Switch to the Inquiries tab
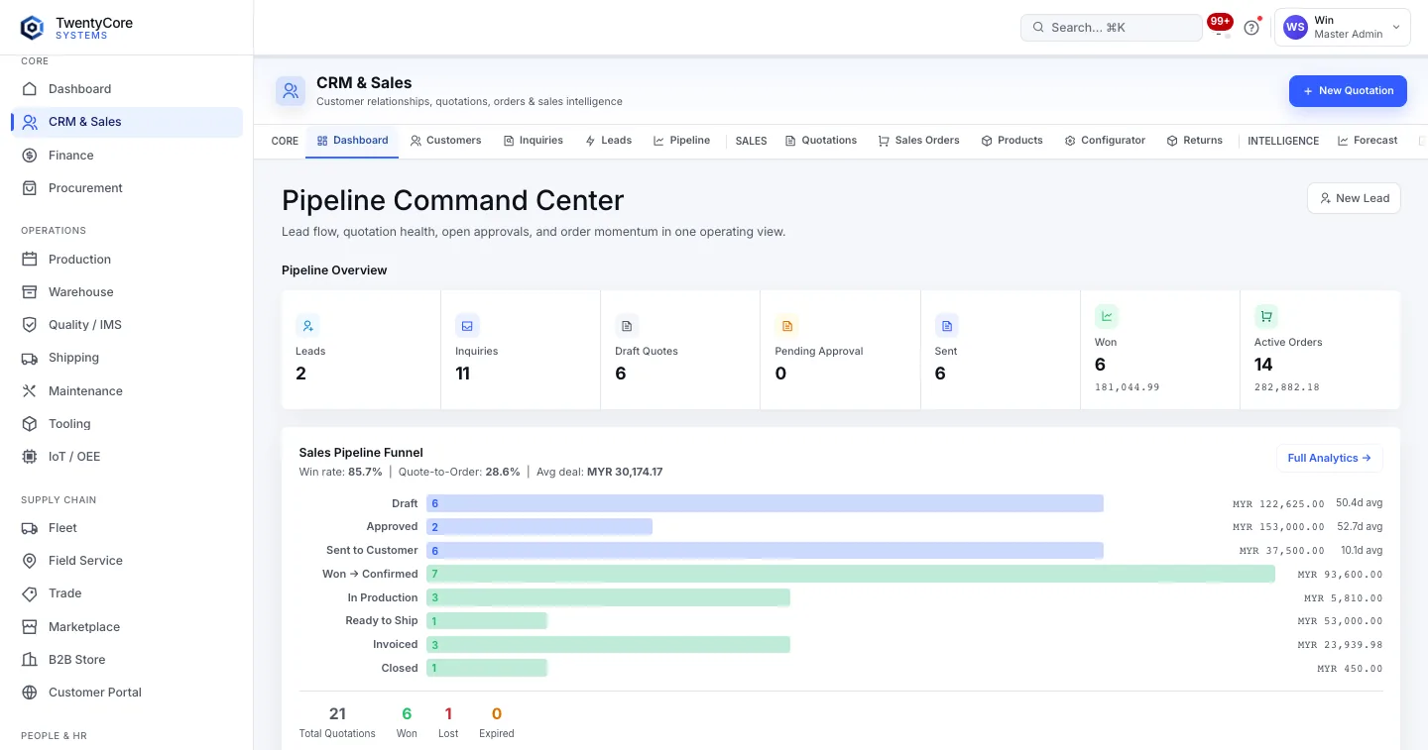The height and width of the screenshot is (750, 1428). pyautogui.click(x=534, y=141)
